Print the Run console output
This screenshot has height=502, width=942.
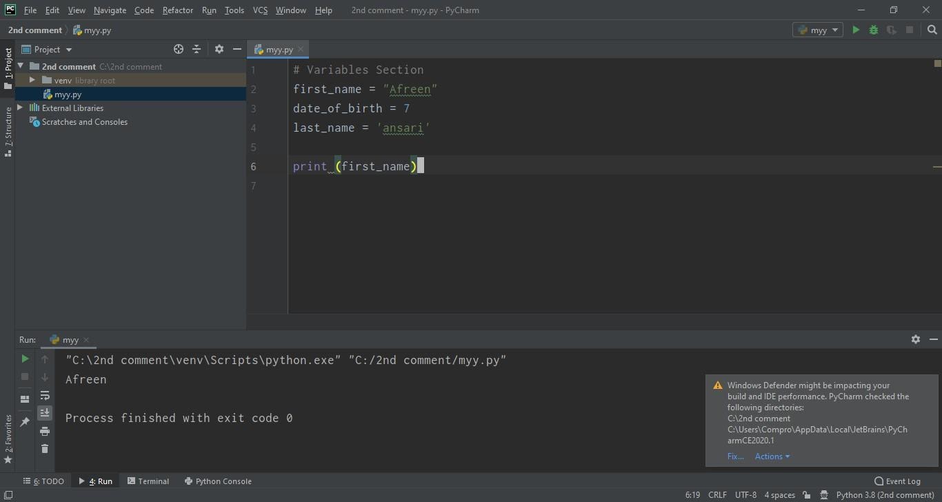click(45, 431)
